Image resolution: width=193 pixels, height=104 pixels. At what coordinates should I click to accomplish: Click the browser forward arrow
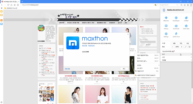(5, 5)
